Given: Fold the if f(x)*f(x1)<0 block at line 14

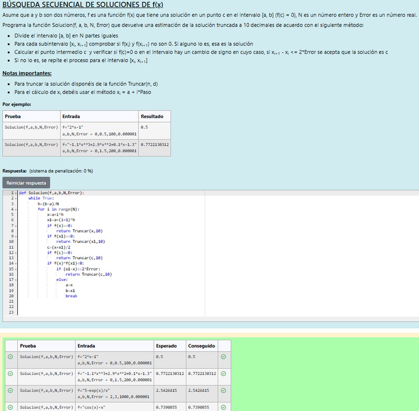Looking at the screenshot, I should [x=15, y=264].
